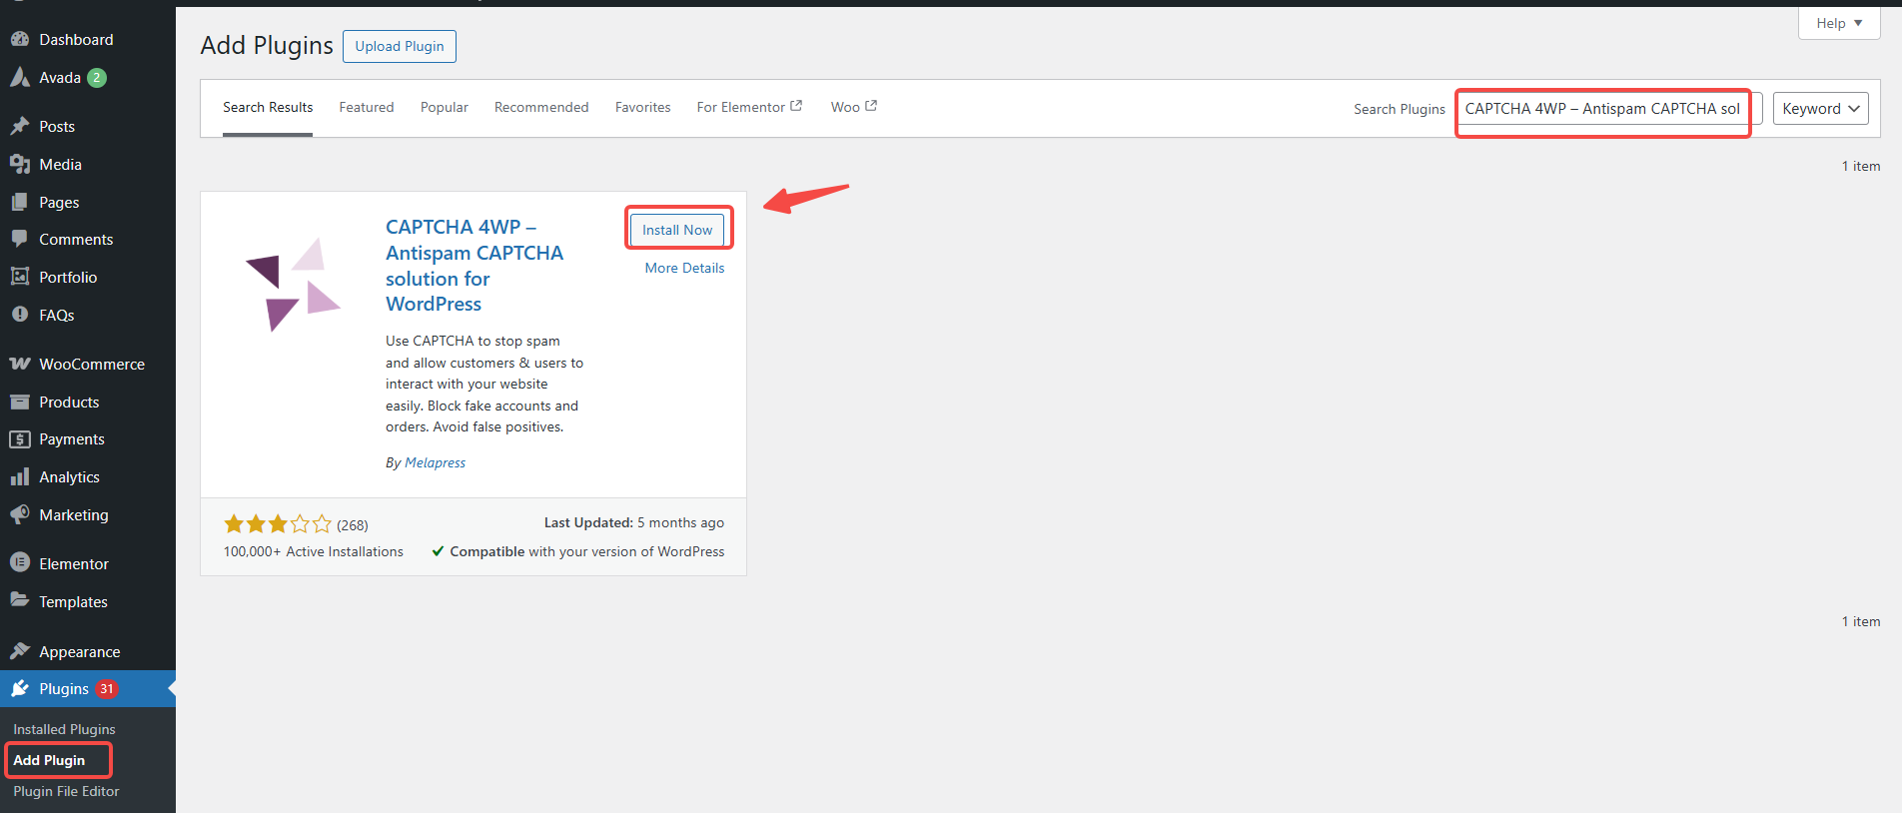Viewport: 1902px width, 813px height.
Task: Click the FAQs icon in sidebar
Action: (20, 315)
